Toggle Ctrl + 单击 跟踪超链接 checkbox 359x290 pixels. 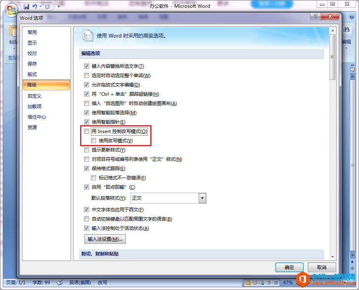point(86,94)
